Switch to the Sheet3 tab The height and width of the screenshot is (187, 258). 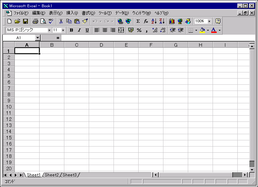click(69, 175)
